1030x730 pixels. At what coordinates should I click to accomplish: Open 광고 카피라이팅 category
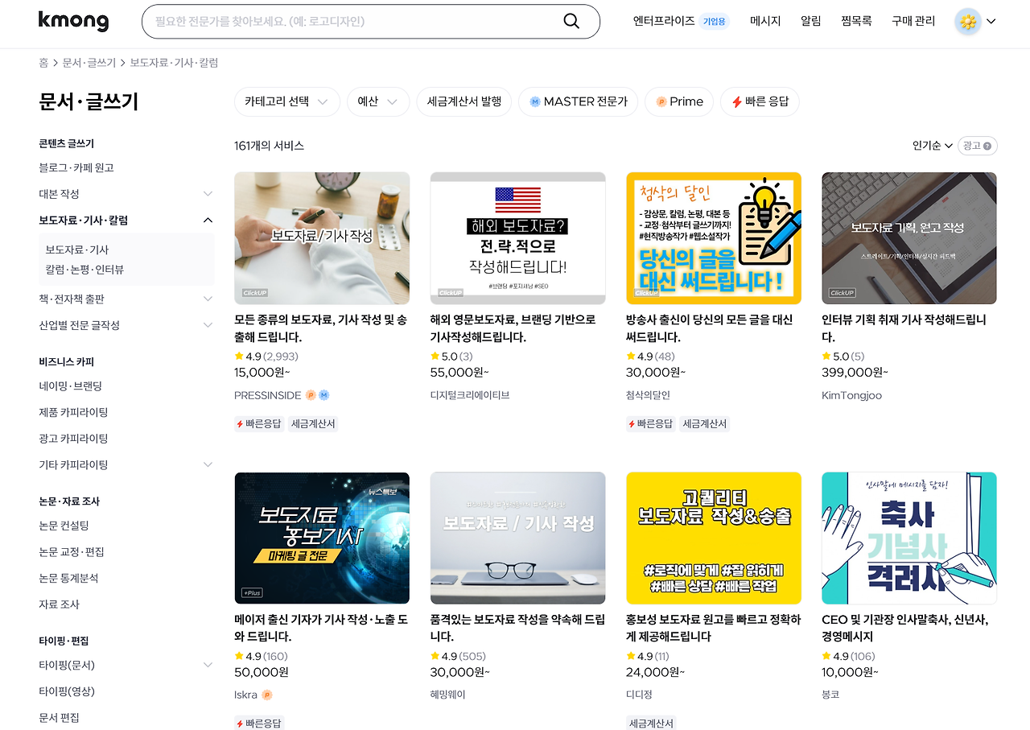click(73, 439)
